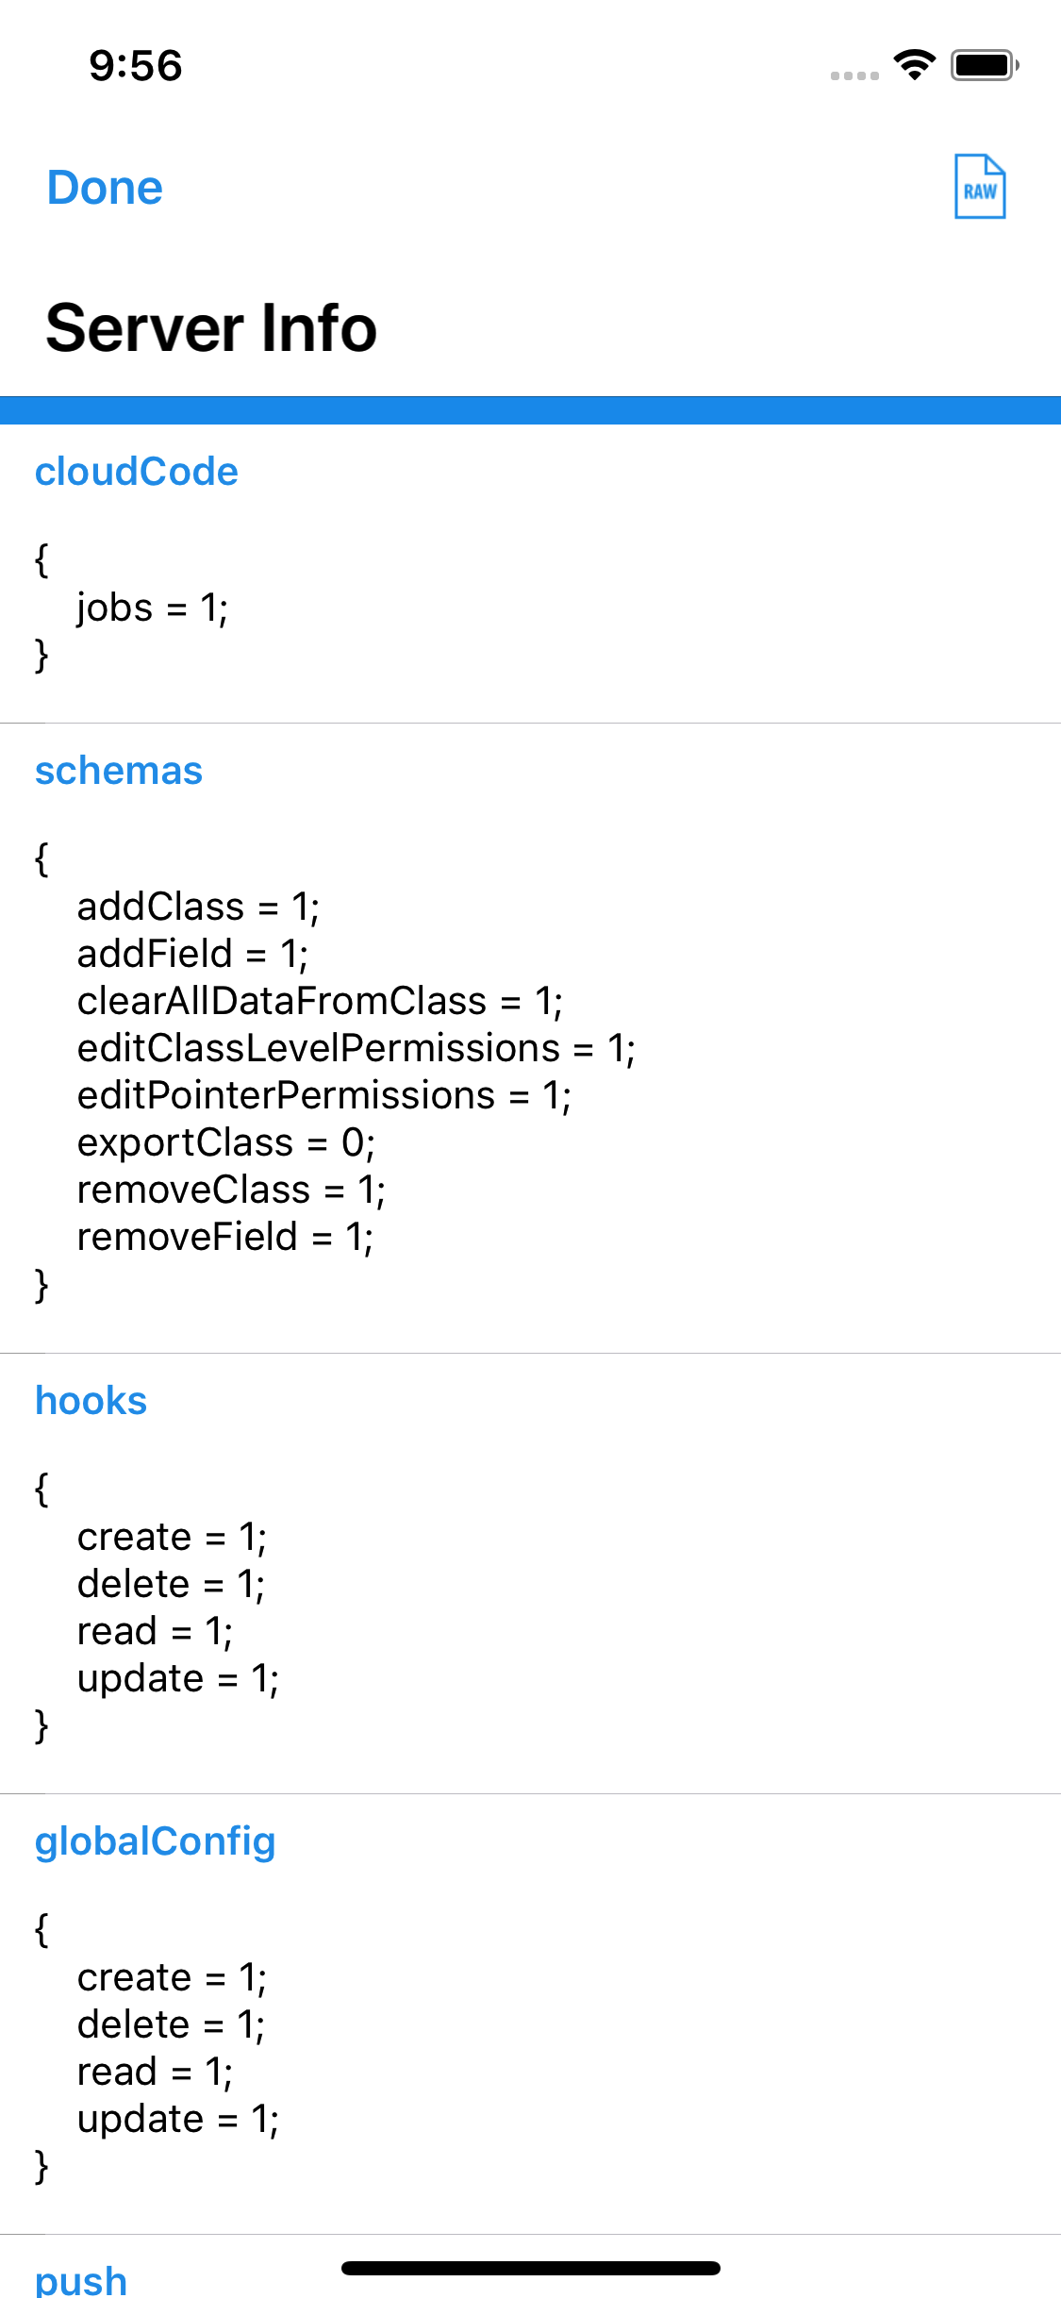Tap the globalConfig section title
Image resolution: width=1061 pixels, height=2298 pixels.
pyautogui.click(x=155, y=1841)
